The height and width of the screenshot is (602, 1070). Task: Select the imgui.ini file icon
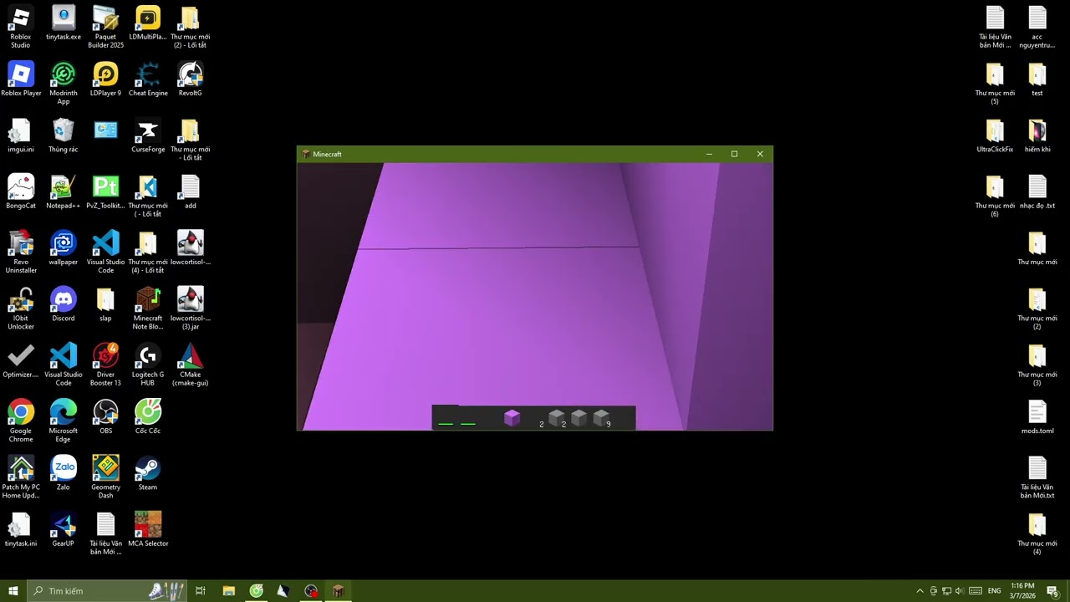21,135
